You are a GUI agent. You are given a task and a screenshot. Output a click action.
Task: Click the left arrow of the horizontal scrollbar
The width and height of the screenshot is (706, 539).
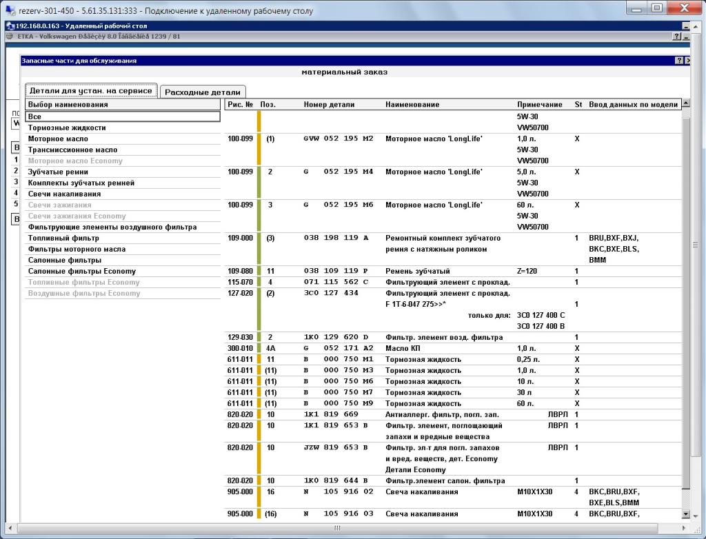click(x=10, y=528)
